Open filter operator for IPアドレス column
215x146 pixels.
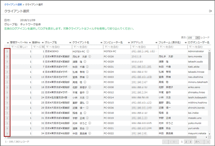coord(133,47)
